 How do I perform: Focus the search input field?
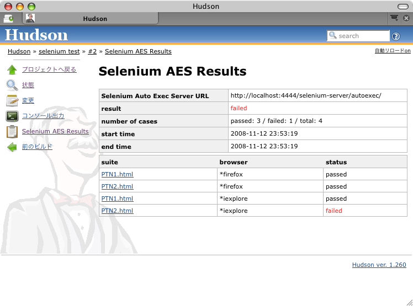(x=358, y=36)
